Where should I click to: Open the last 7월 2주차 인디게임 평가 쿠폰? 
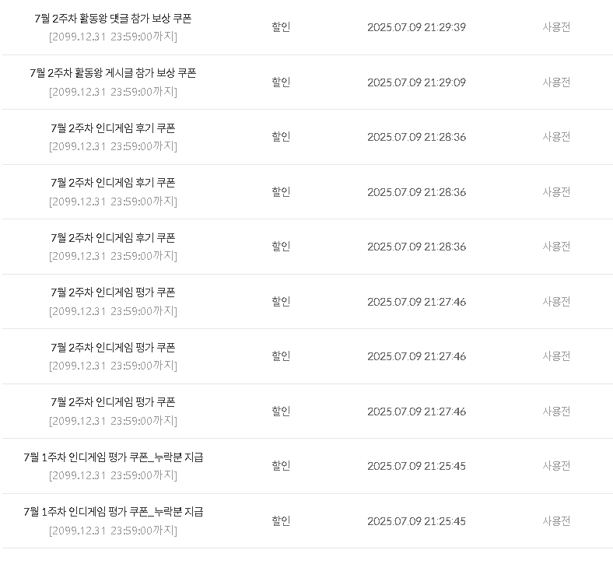pos(113,402)
